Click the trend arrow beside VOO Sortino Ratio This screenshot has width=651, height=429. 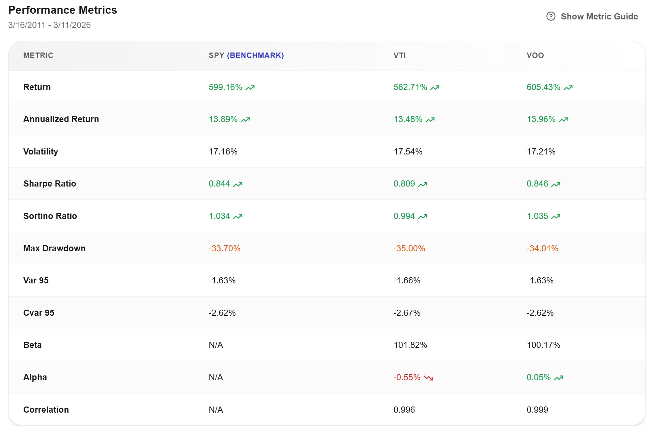556,216
